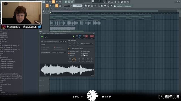The image size is (181, 101).
Task: Click the save project disk icon
Action: 122,2
